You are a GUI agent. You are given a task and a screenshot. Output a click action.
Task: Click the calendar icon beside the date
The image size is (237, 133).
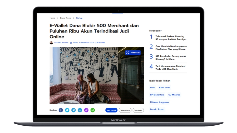pos(71,43)
